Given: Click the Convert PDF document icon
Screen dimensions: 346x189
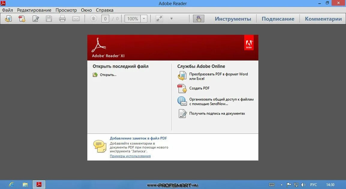Looking at the screenshot, I should (182, 76).
